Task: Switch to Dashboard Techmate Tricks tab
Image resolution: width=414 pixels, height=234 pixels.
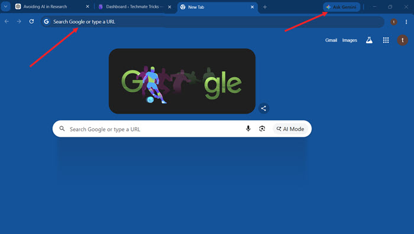Action: point(134,7)
